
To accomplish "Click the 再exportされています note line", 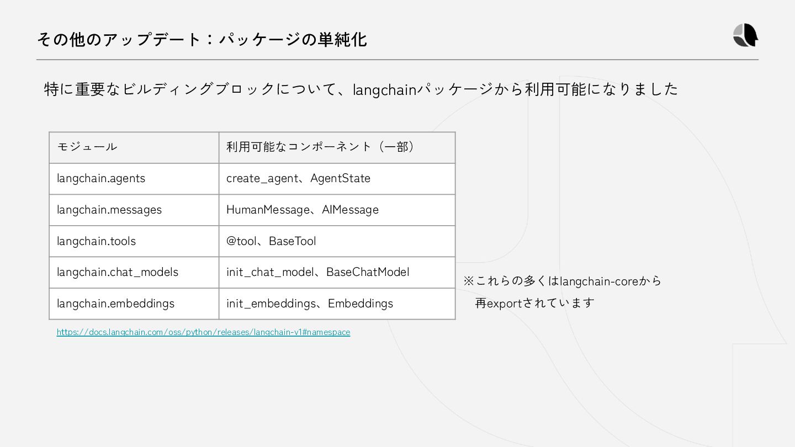I will pos(534,303).
